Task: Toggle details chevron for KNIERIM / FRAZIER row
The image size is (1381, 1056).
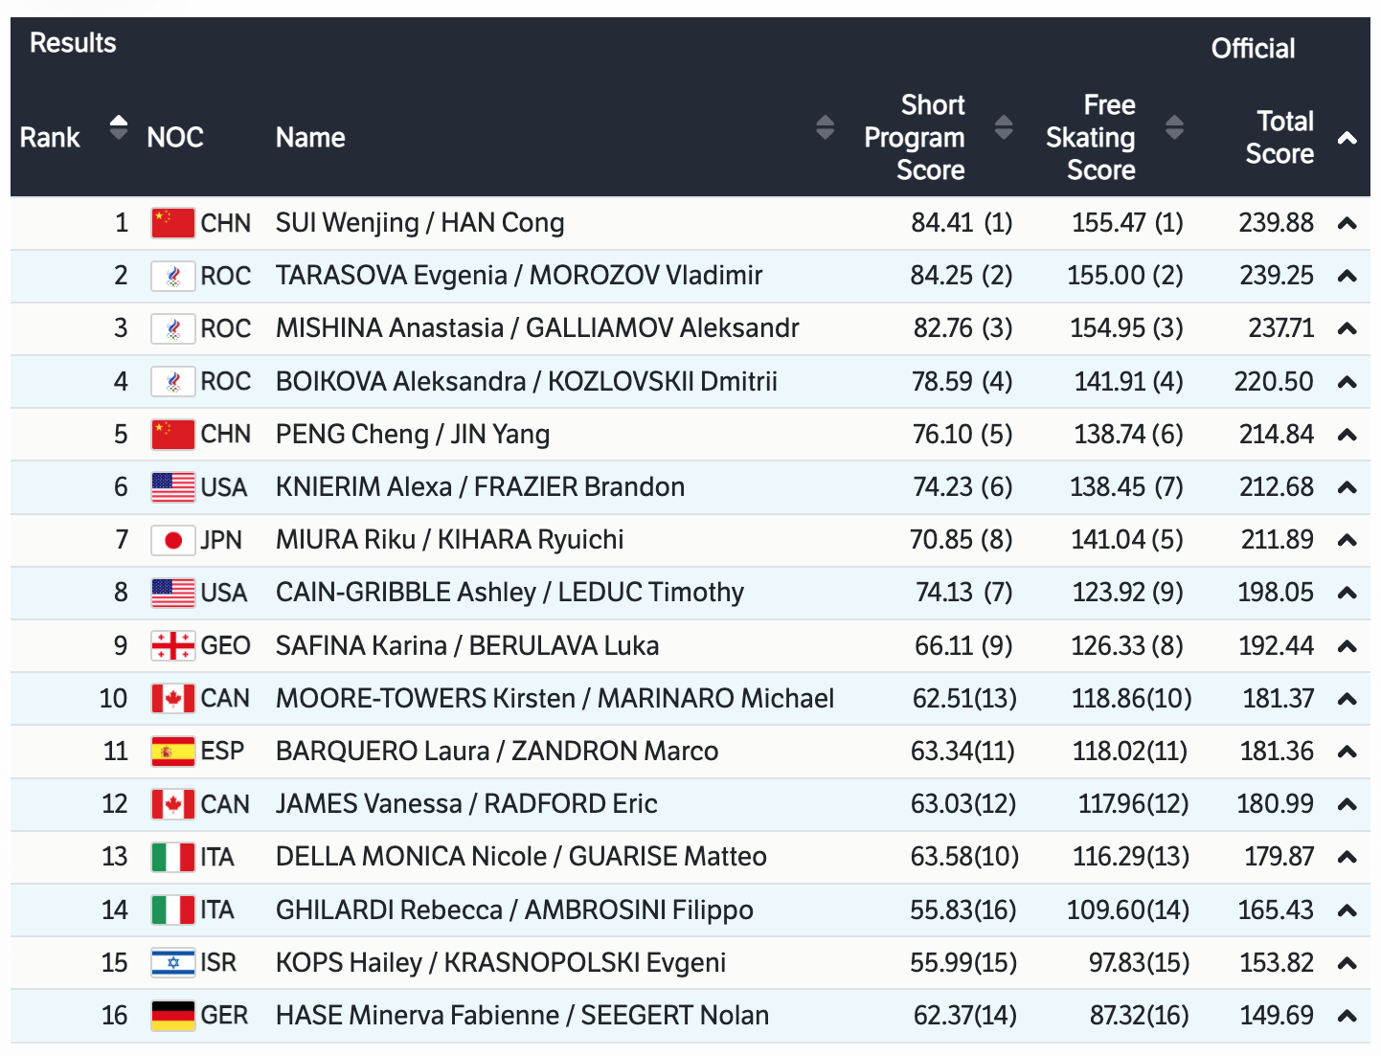Action: (1347, 487)
